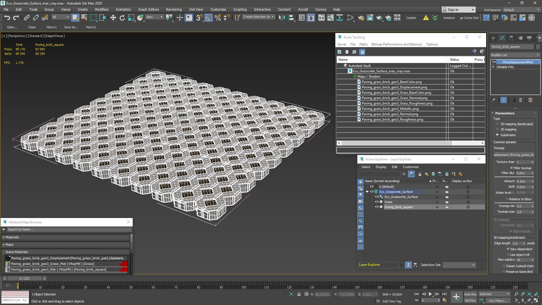Toggle Selection Lock padlock in status bar
This screenshot has height=305, width=542.
click(x=299, y=294)
